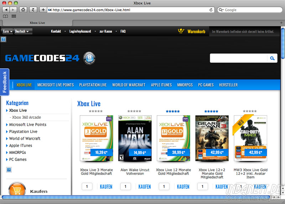Viewport: 285px width, 204px height.
Task: Click the Alan Wake cover image
Action: point(135,138)
